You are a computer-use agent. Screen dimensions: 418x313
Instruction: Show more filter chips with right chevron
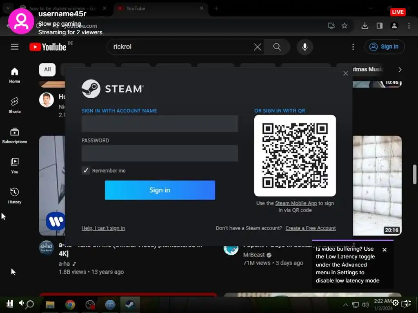click(400, 70)
